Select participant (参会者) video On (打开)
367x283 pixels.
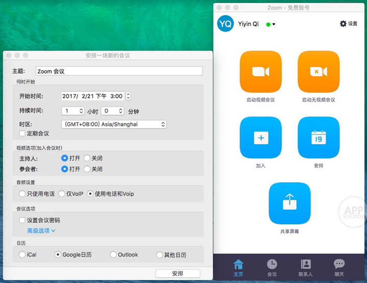point(64,169)
